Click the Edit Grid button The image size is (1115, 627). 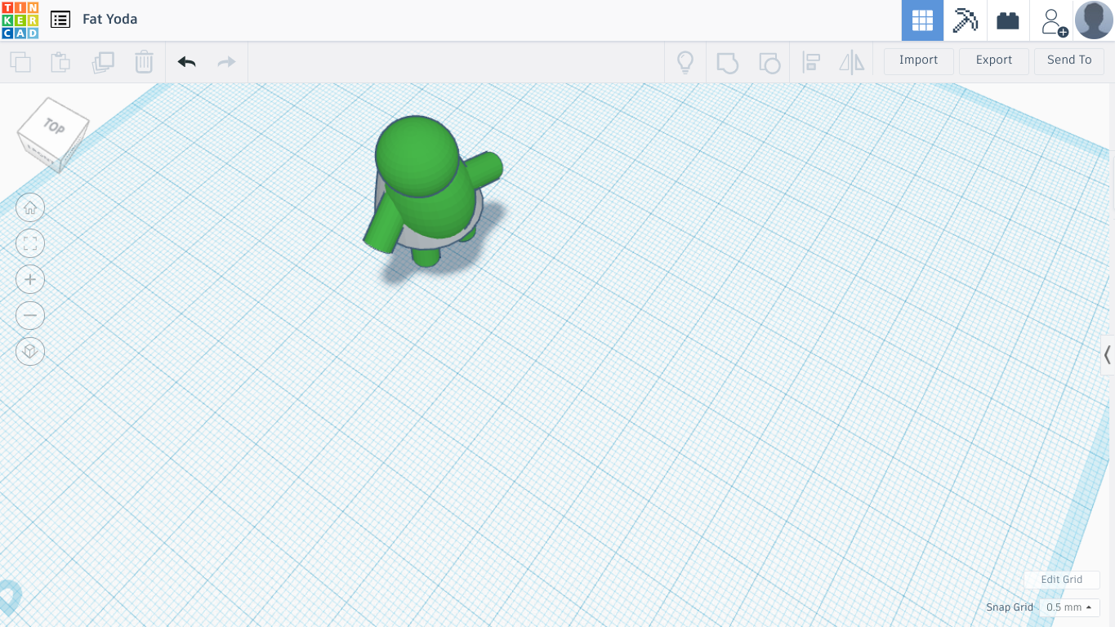pos(1061,580)
